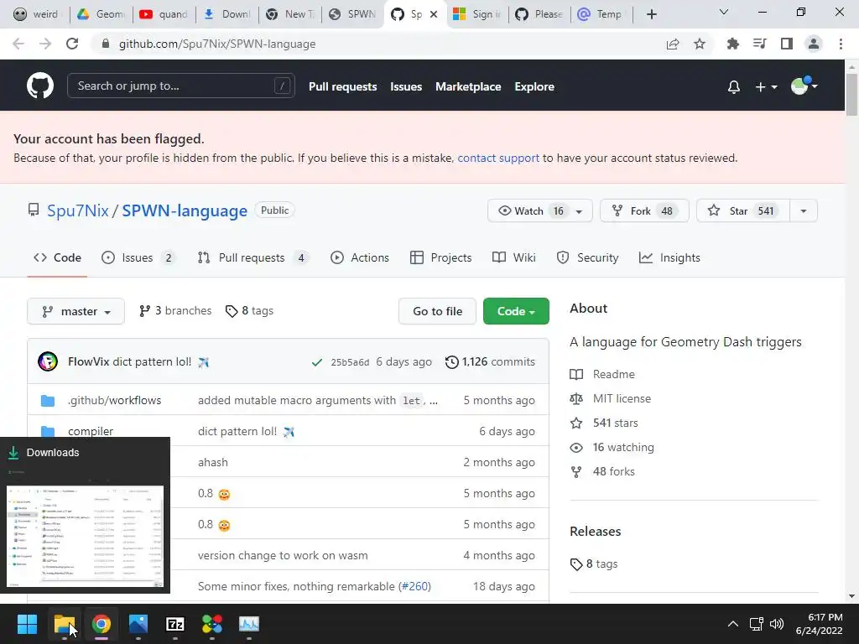Switch to the Actions tab

pos(359,257)
